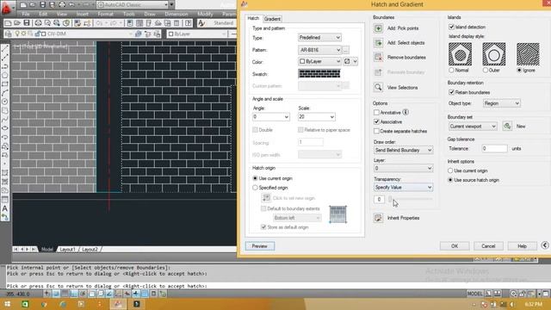Click the Help question icon in Standard toolbar
The height and width of the screenshot is (310, 551).
(189, 23)
